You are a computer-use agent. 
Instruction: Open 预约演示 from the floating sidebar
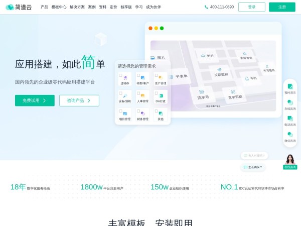tap(290, 87)
